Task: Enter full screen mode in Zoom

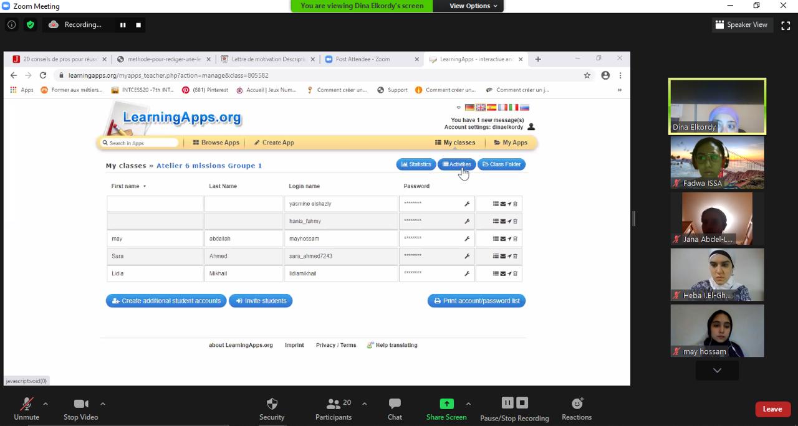Action: [786, 25]
